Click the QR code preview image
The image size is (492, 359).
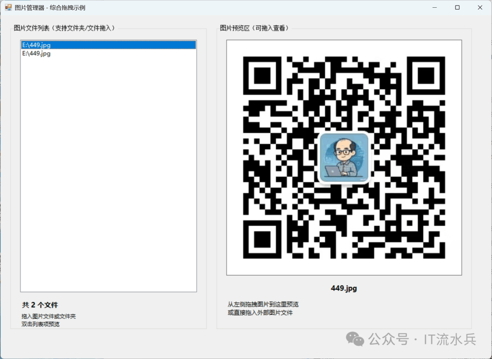(x=344, y=158)
